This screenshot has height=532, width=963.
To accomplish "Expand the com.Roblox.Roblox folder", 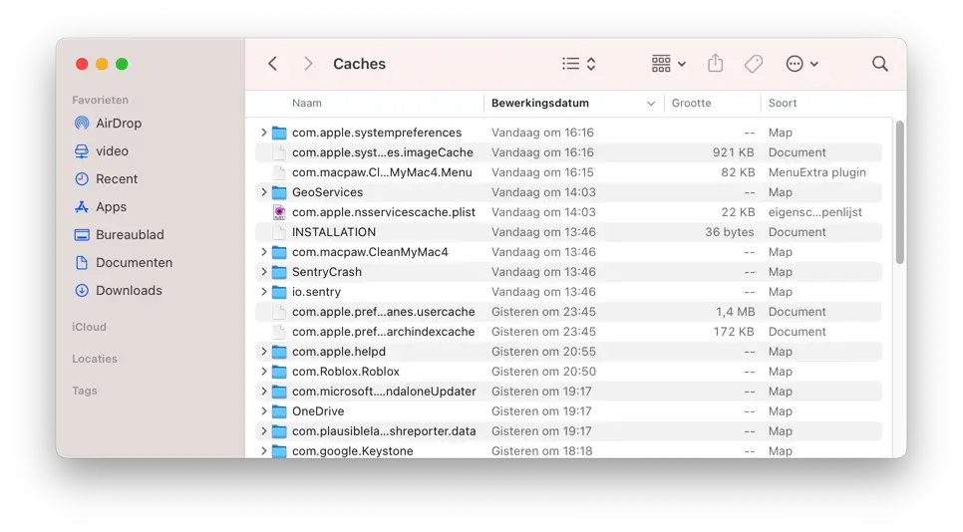I will point(263,372).
